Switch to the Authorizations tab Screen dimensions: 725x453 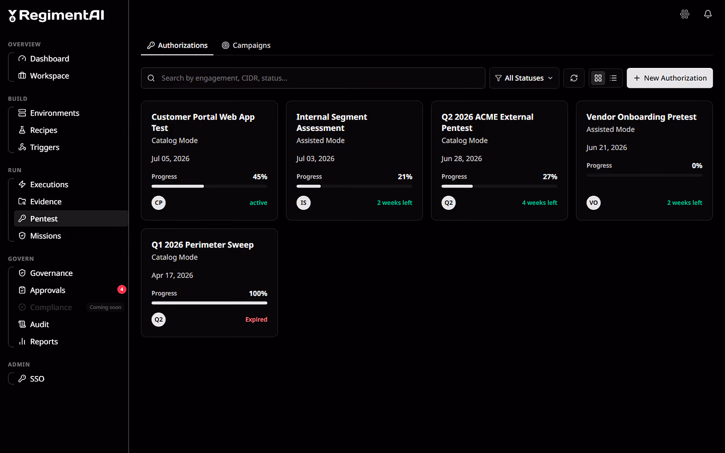click(177, 45)
